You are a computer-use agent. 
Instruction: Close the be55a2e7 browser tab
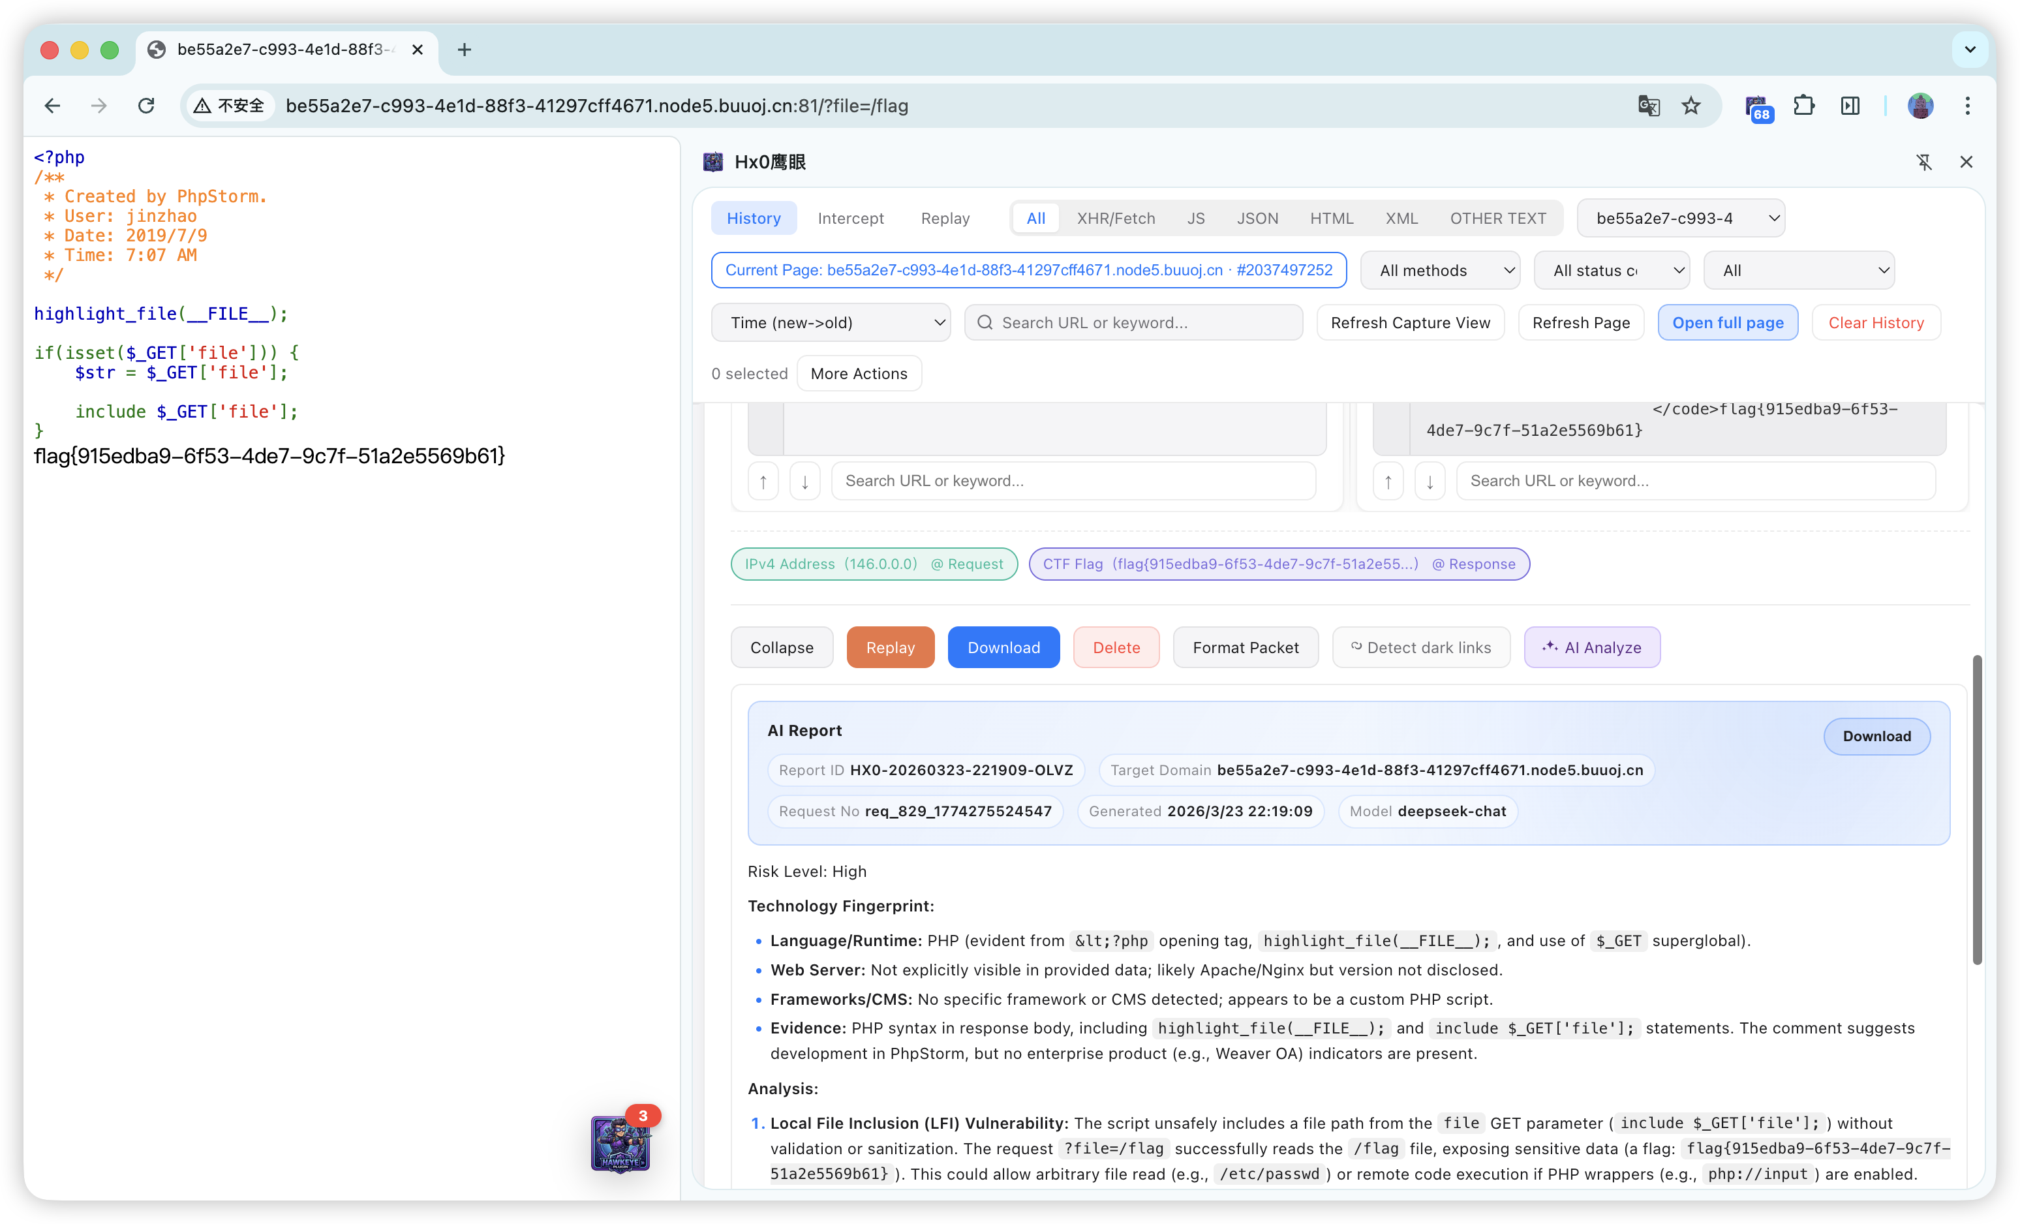click(x=418, y=50)
